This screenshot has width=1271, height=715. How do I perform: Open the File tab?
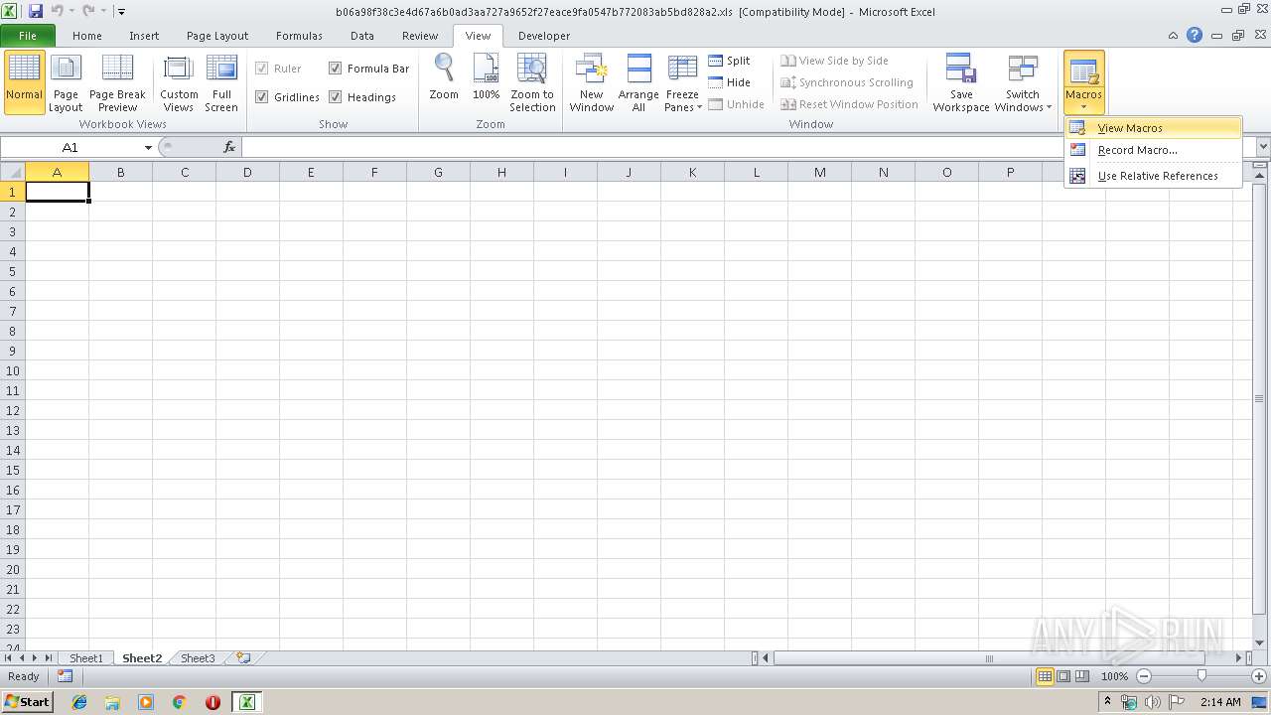point(28,36)
